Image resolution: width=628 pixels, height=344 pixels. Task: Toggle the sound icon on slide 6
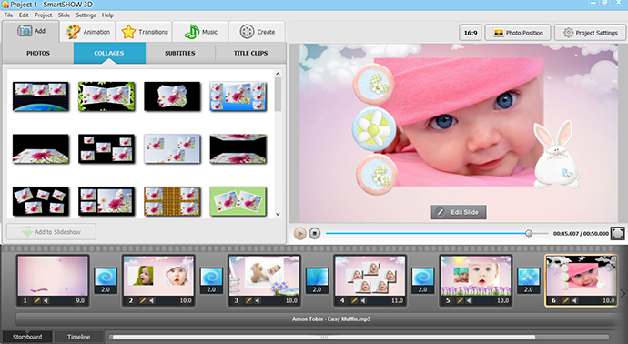(x=574, y=300)
